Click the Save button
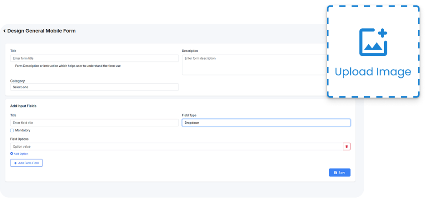Image resolution: width=428 pixels, height=216 pixels. (x=339, y=173)
